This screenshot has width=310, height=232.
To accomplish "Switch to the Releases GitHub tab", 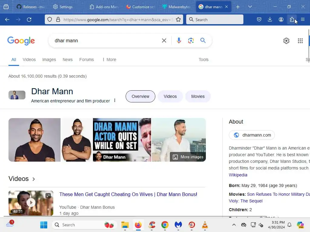I will click(31, 7).
